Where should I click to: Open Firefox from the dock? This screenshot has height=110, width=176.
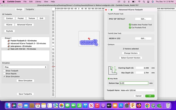tap(139, 106)
